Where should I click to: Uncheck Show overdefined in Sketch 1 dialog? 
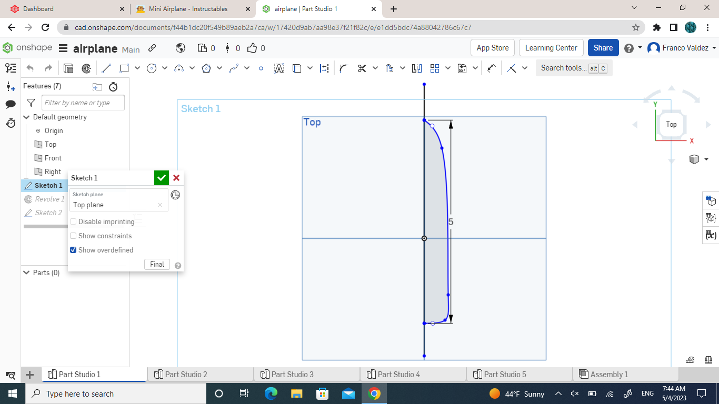pos(73,250)
